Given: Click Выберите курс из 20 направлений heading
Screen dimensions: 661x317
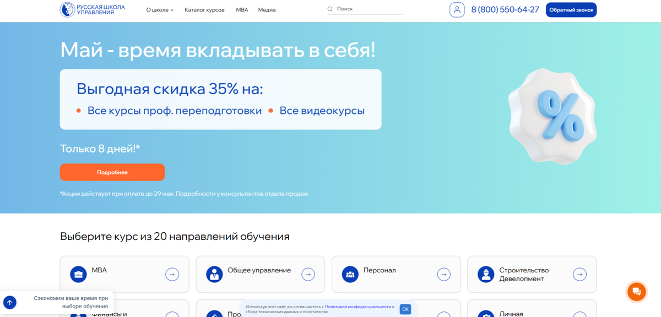Looking at the screenshot, I should point(175,237).
